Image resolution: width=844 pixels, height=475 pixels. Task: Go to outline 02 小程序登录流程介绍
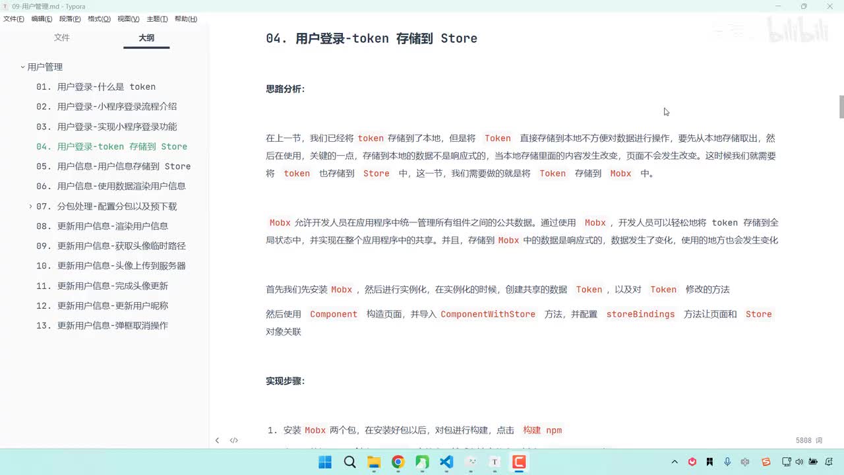click(107, 107)
